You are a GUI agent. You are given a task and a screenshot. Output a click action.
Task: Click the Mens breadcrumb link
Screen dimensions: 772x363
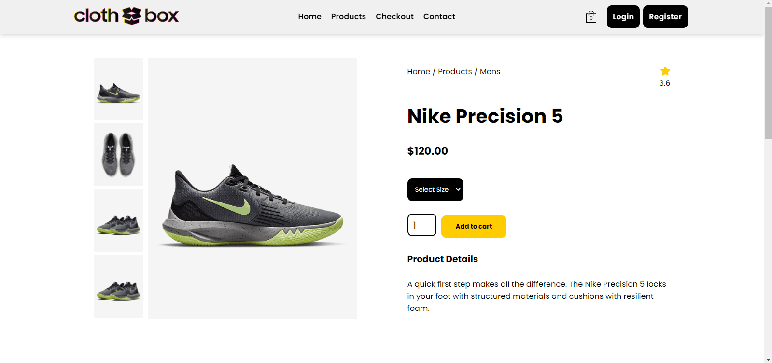tap(490, 72)
